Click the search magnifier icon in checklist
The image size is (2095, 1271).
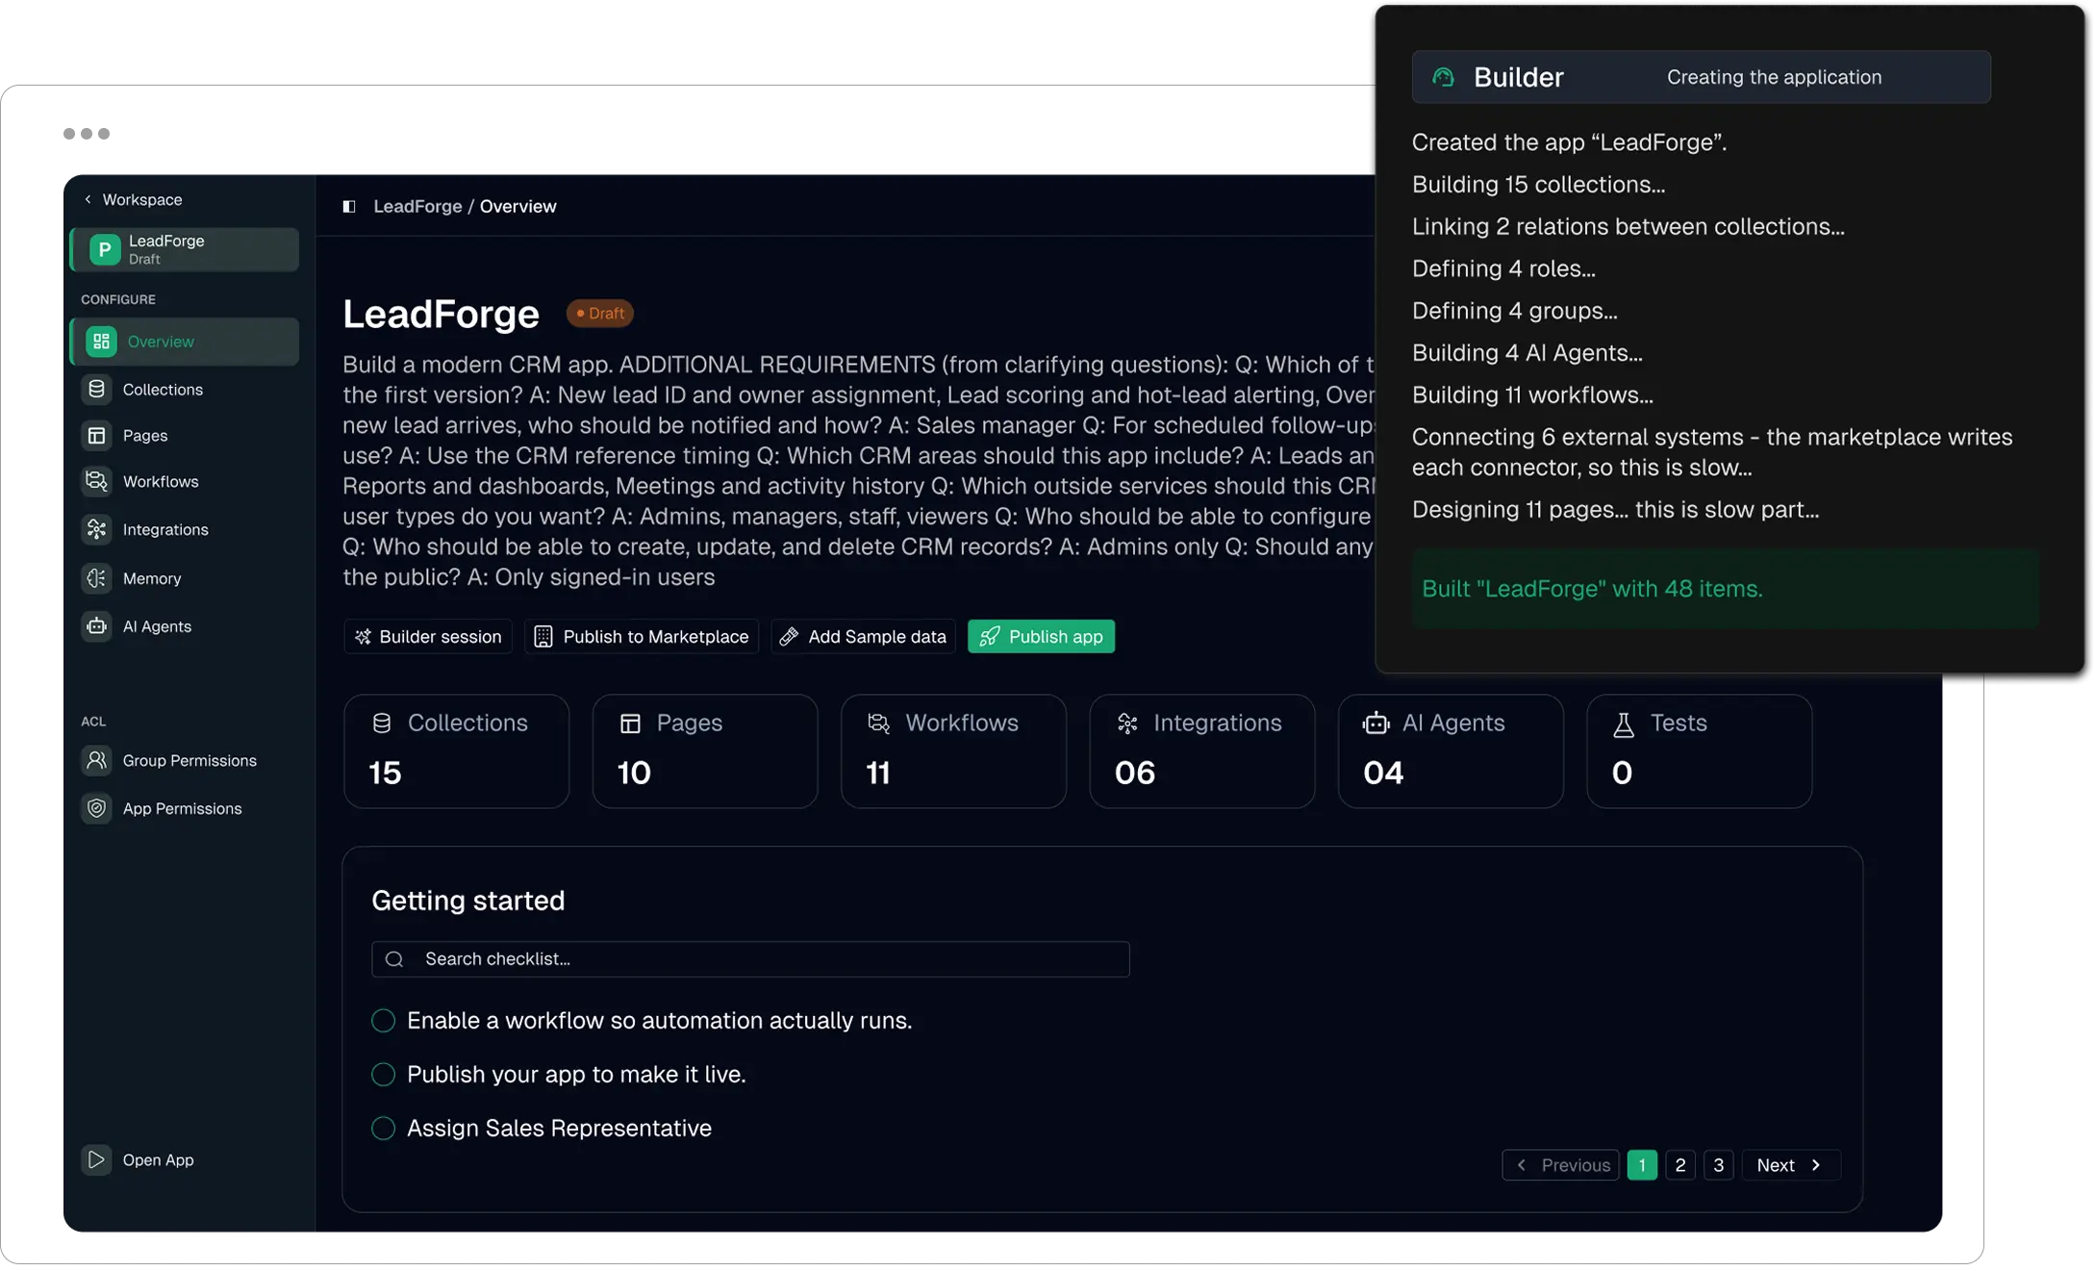[394, 959]
